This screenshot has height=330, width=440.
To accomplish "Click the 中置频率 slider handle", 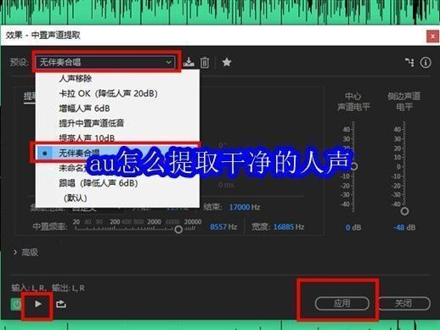I will pos(178,229).
